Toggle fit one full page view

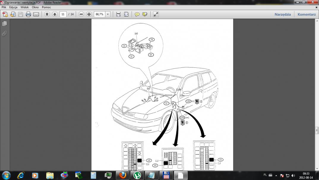[126, 14]
